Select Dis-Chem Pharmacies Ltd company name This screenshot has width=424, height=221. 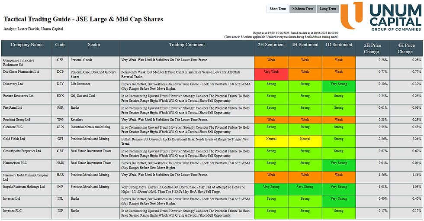tap(21, 72)
